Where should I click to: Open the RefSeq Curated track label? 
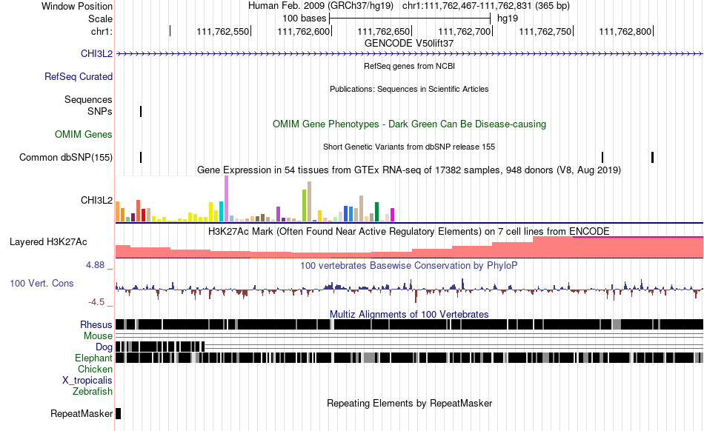79,77
